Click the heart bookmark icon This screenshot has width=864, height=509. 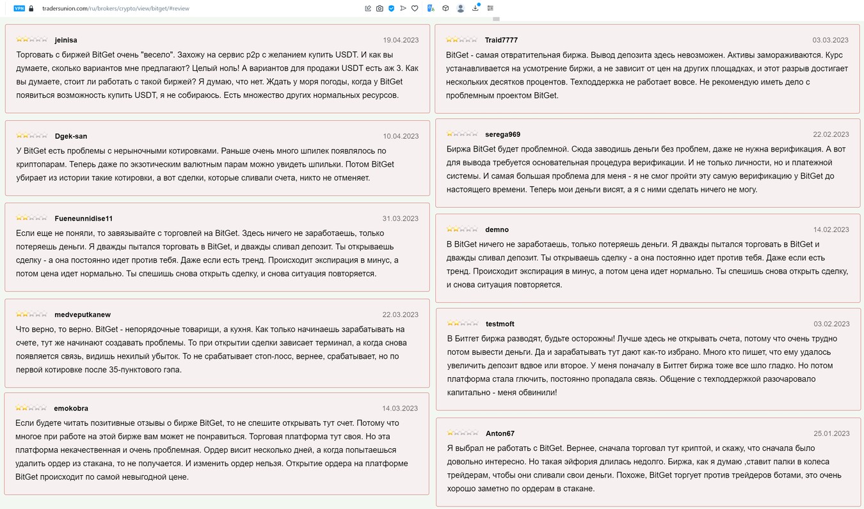pyautogui.click(x=415, y=8)
